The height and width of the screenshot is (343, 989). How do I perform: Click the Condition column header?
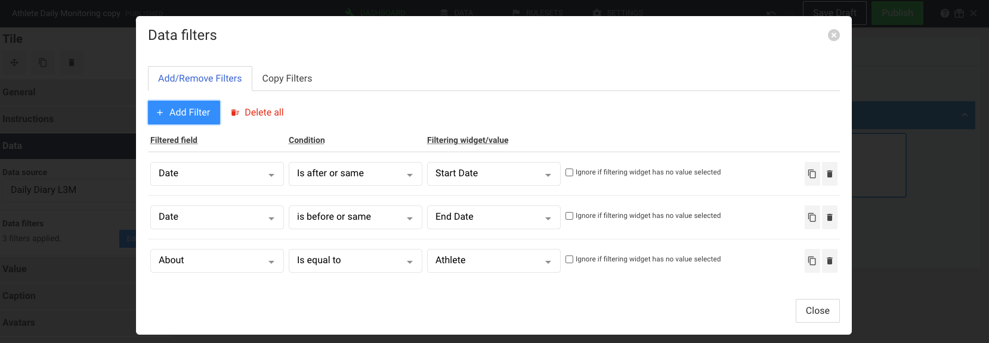pyautogui.click(x=307, y=140)
